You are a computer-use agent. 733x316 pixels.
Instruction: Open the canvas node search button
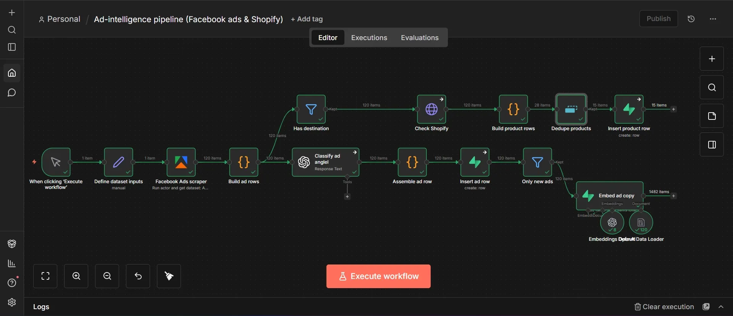pos(712,87)
